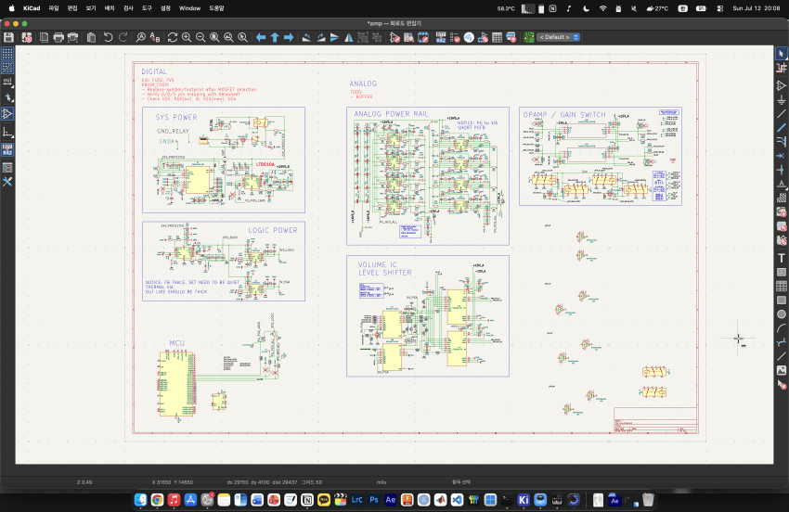Click the plot plotter icon
Screen dimensions: 789x512
73,37
